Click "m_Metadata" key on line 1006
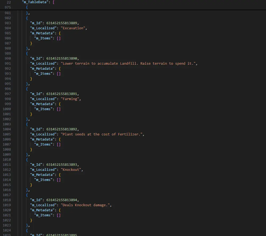Viewport: 266px width, 236px height. coord(42,139)
